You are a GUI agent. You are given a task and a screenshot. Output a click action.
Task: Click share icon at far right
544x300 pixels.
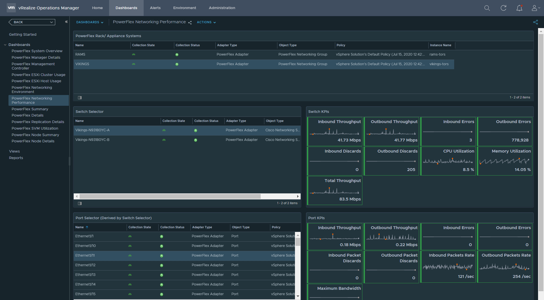(x=535, y=22)
